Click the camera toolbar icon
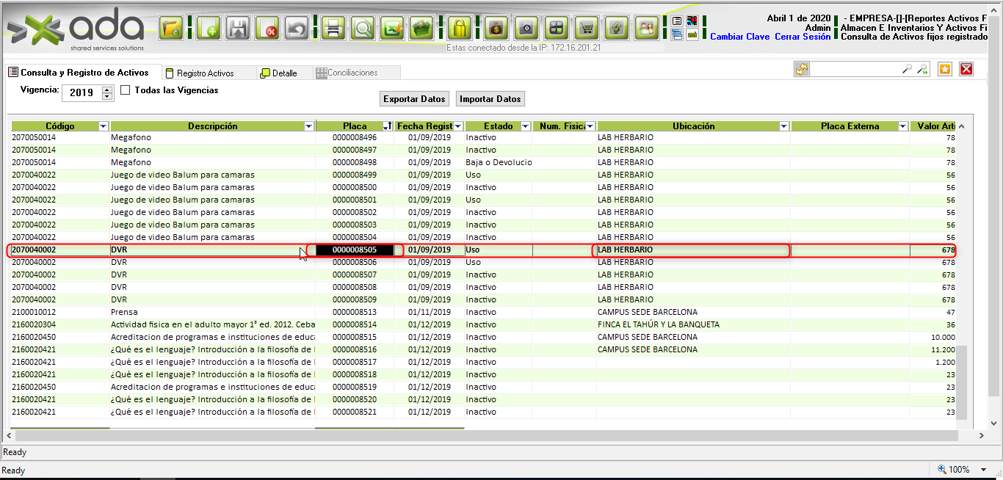 [526, 29]
